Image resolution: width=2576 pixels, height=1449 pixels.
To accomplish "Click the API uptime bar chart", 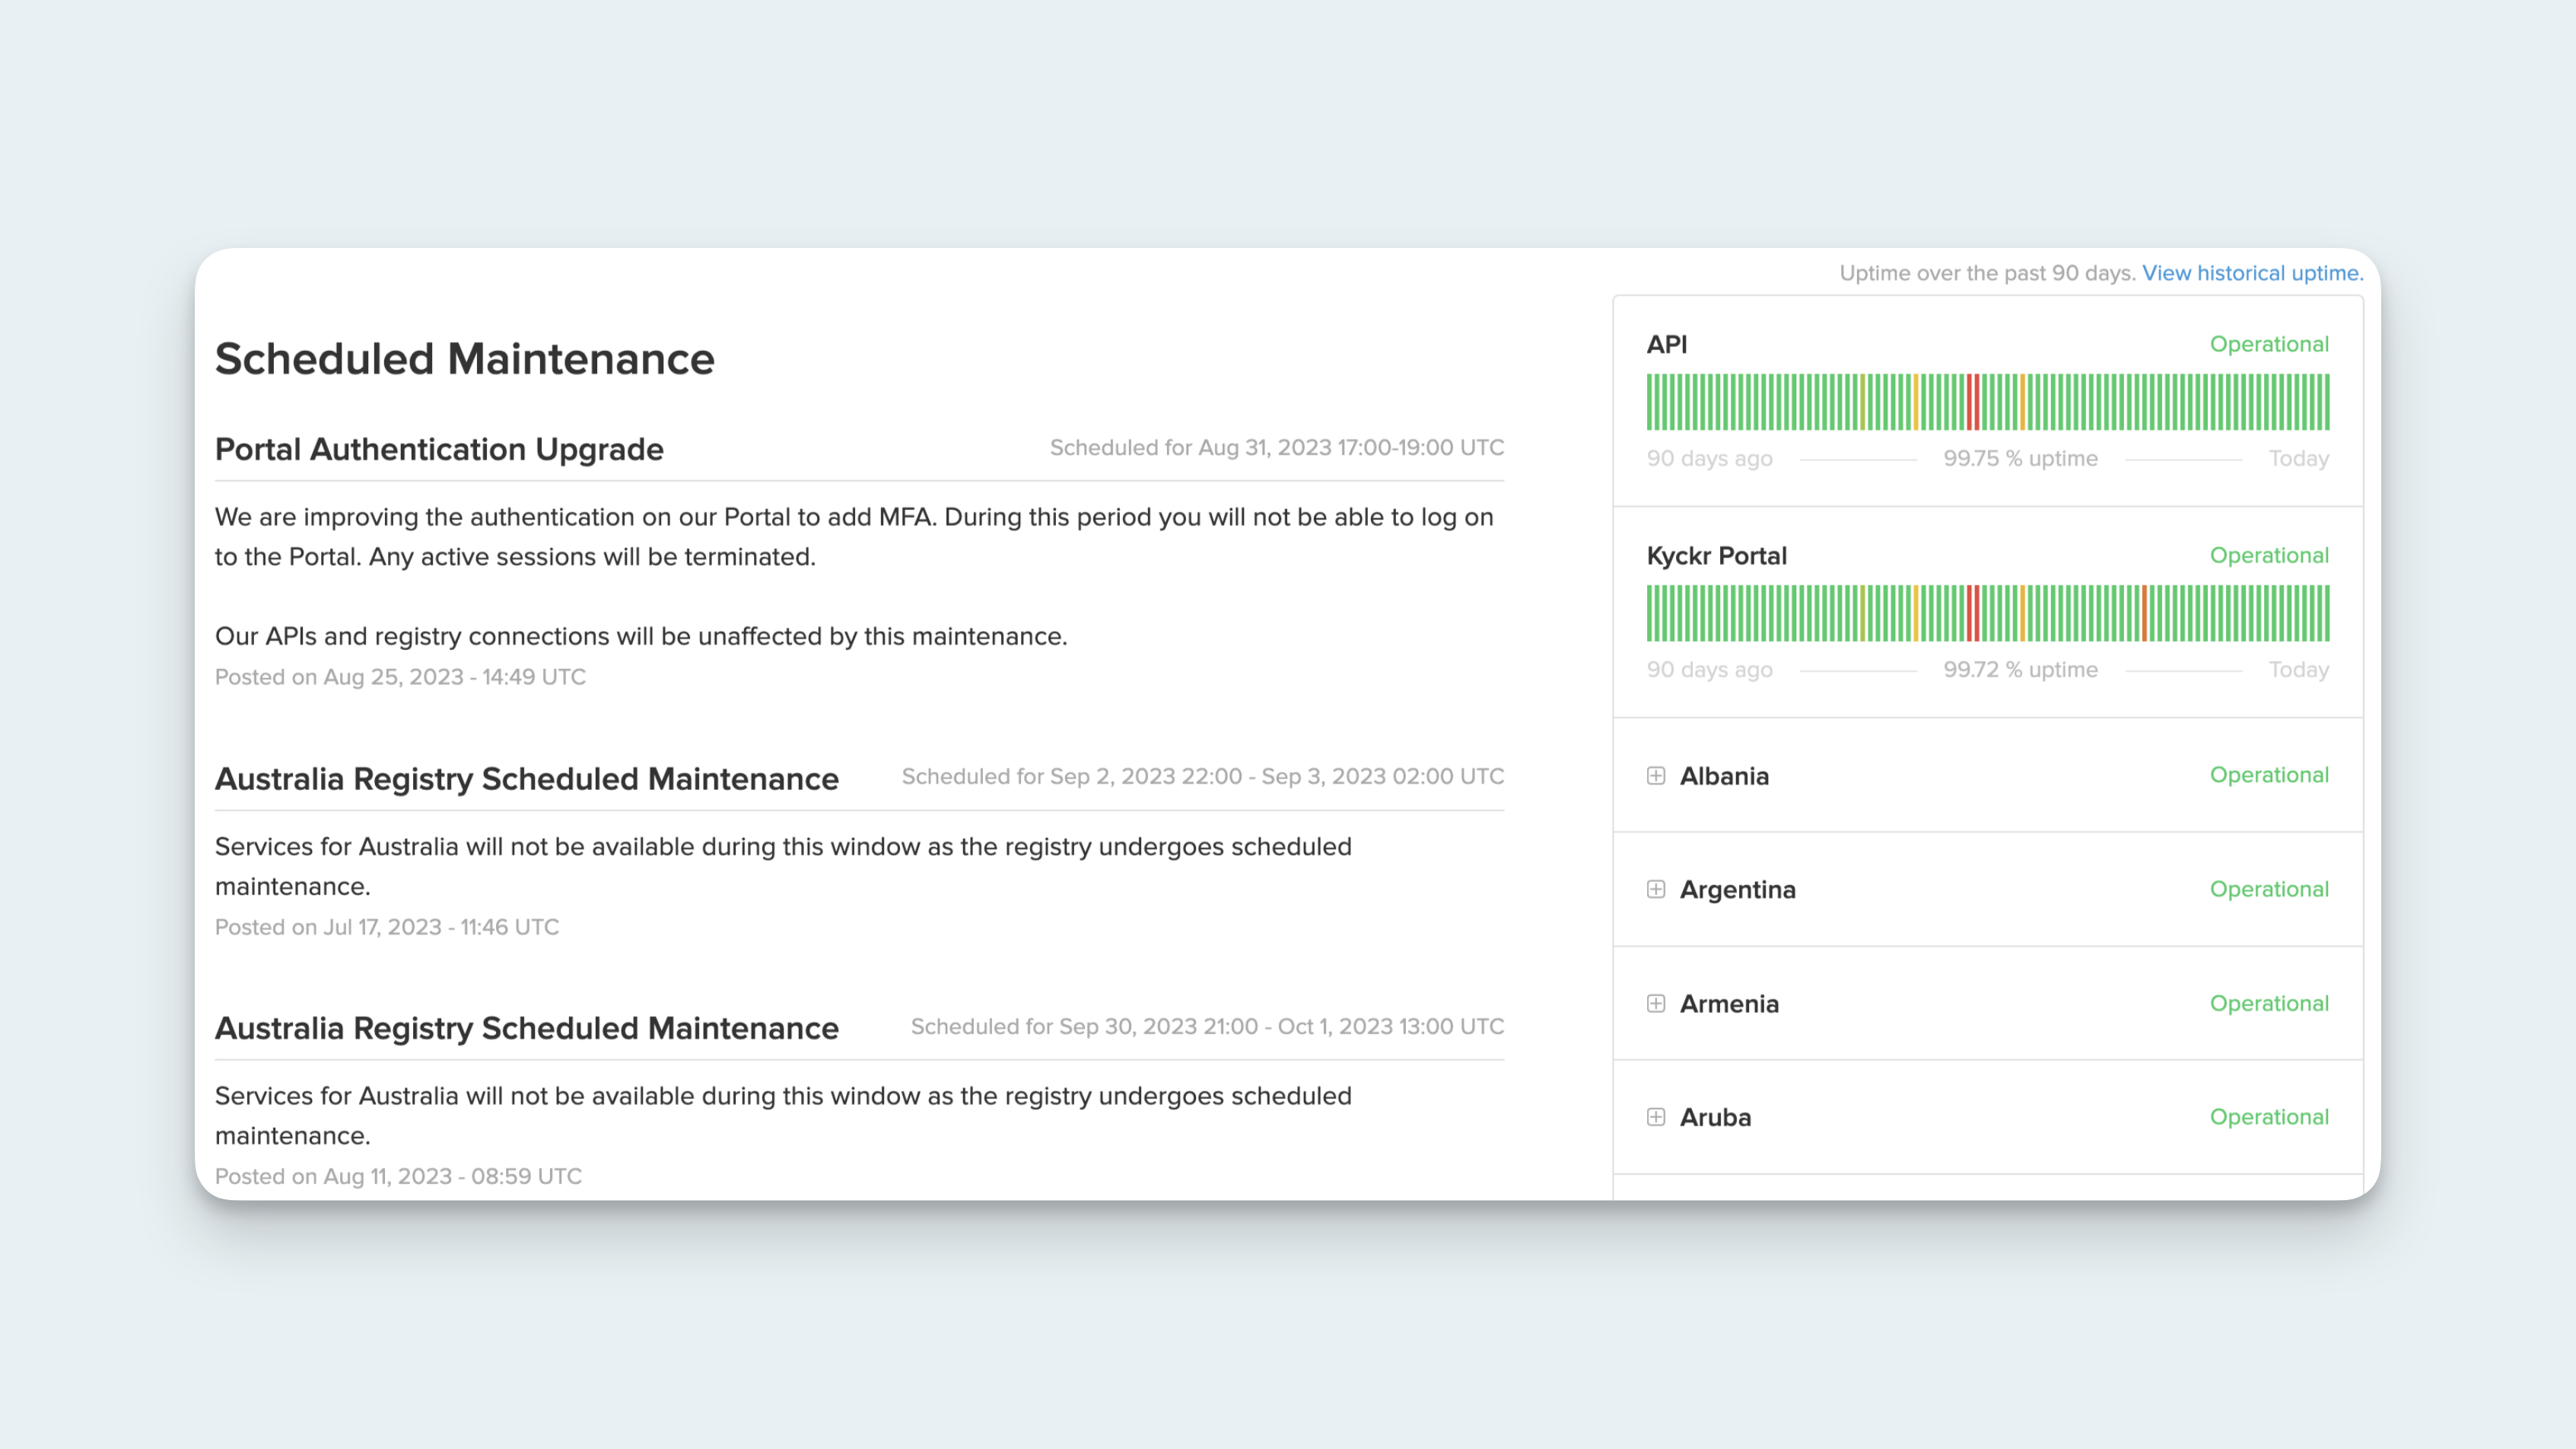I will pyautogui.click(x=1988, y=402).
